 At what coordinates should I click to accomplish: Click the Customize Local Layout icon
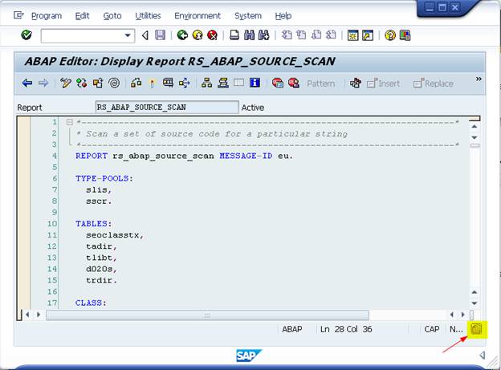[x=405, y=35]
